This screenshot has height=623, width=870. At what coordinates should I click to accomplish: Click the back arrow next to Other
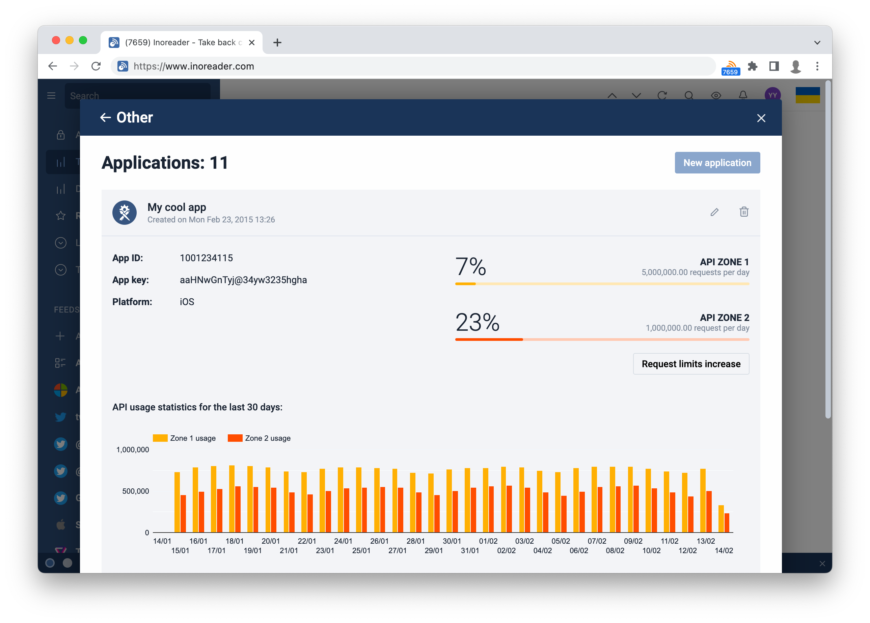pos(106,117)
